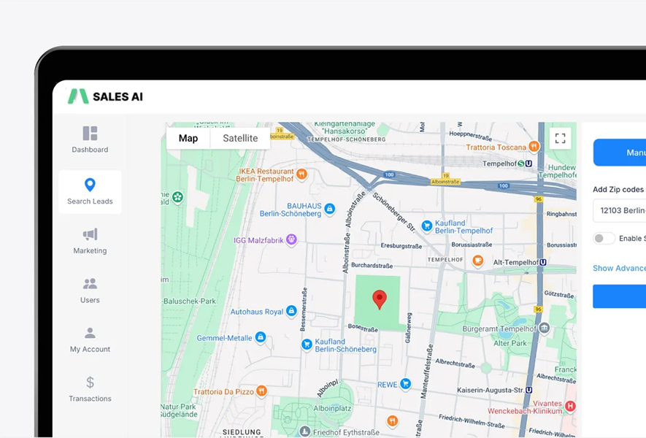Open the Show Advanced link
This screenshot has height=438, width=646.
(x=619, y=268)
